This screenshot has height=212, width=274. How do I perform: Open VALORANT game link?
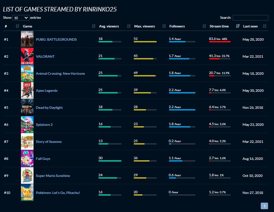[45, 56]
